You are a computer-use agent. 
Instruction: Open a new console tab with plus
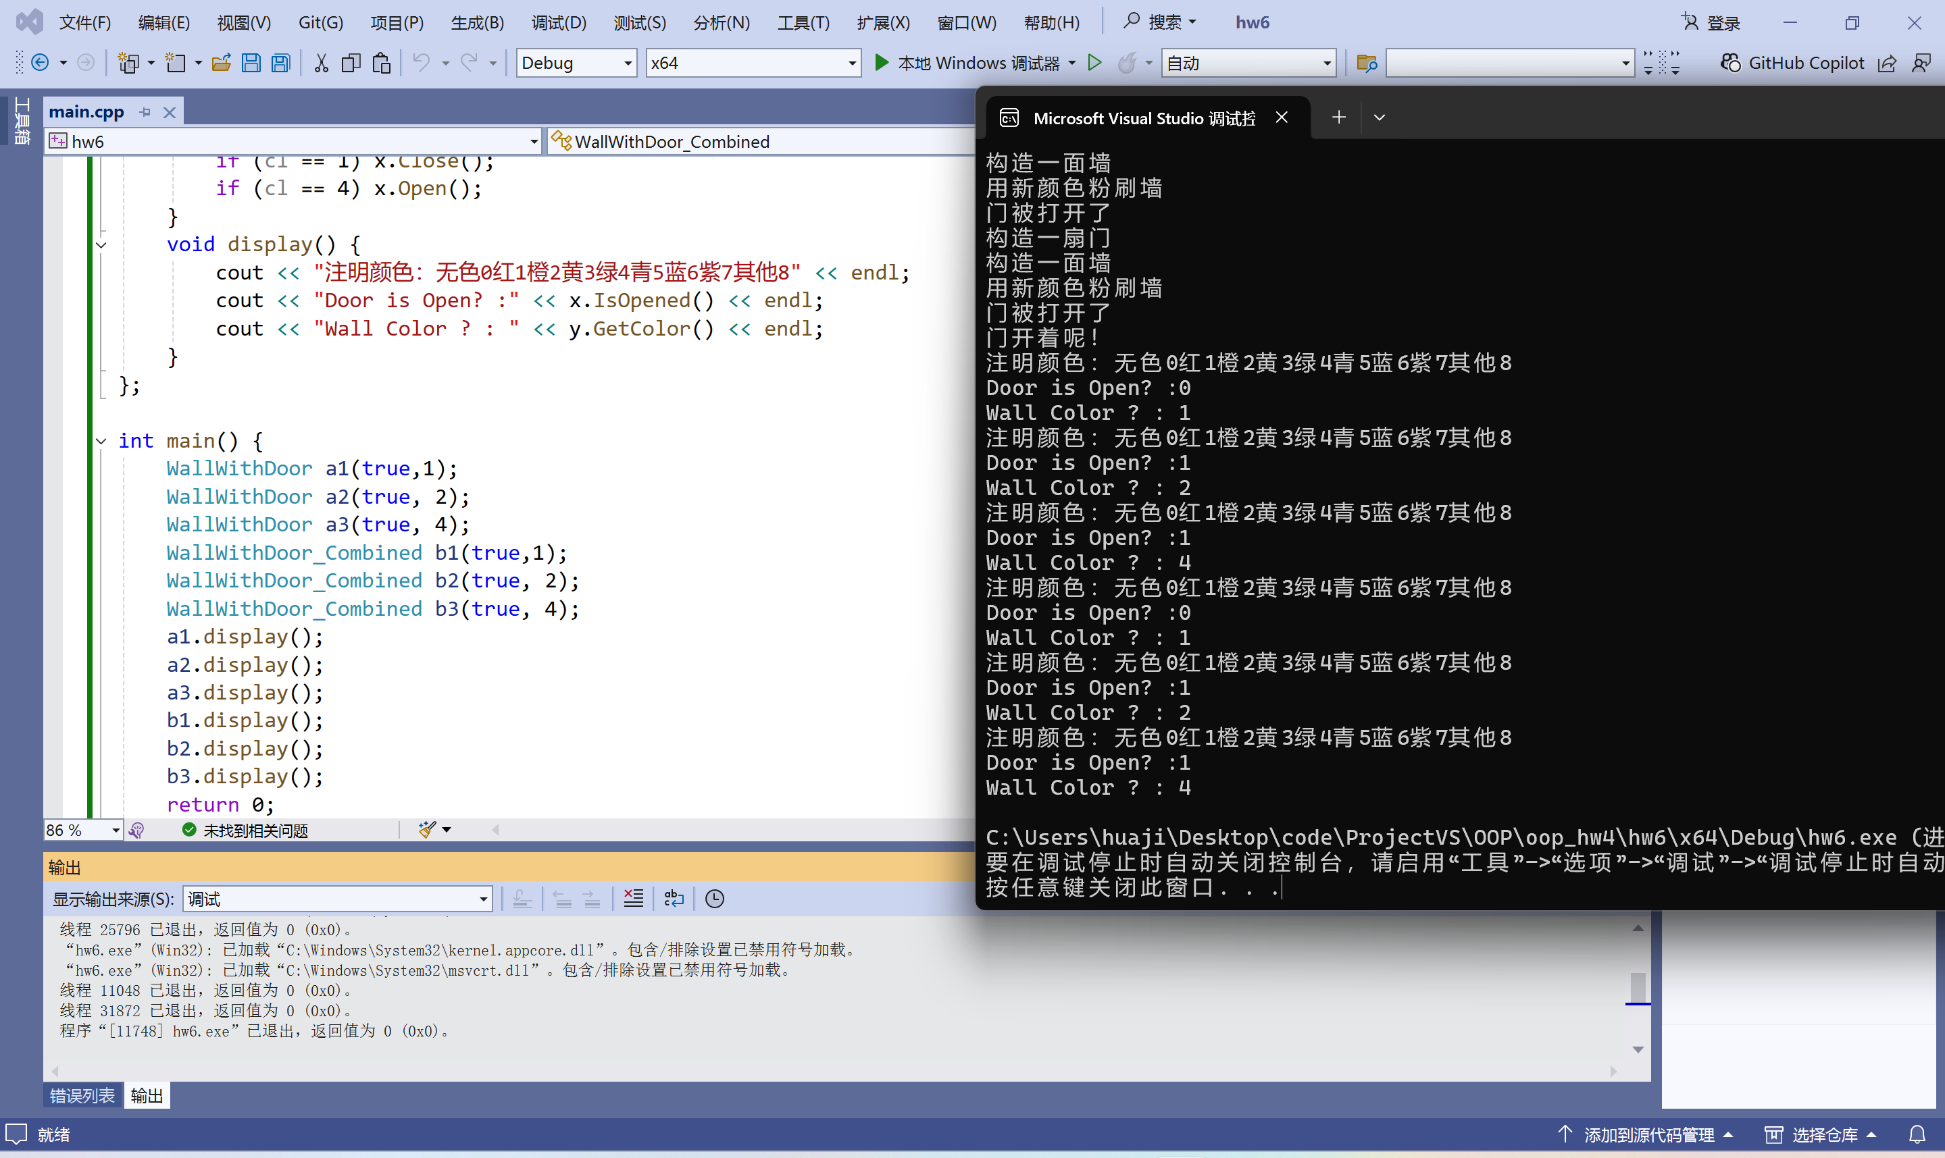1338,118
